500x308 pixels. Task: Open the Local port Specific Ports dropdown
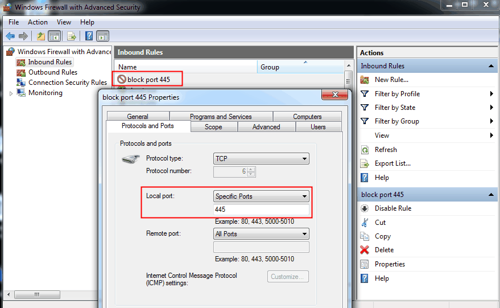261,196
